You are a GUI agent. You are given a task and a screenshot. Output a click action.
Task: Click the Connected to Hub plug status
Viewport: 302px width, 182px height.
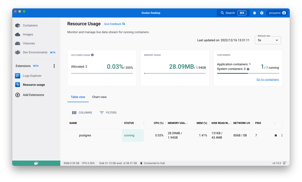pos(153,163)
